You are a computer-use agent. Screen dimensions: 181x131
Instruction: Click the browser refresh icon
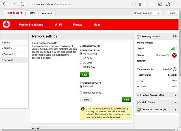[22, 4]
